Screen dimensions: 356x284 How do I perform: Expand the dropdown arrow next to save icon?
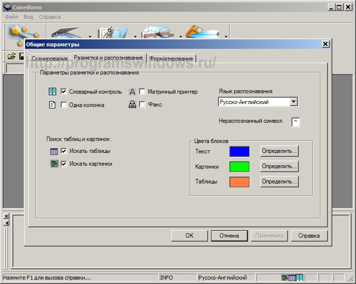point(226,36)
